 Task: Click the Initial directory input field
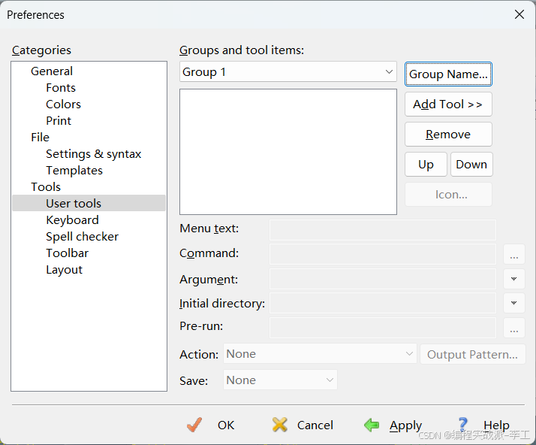pos(383,303)
